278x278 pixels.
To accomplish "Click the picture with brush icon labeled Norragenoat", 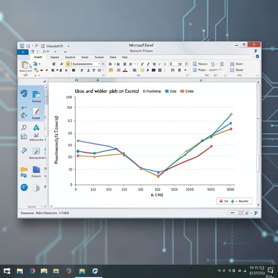I will pos(36,151).
